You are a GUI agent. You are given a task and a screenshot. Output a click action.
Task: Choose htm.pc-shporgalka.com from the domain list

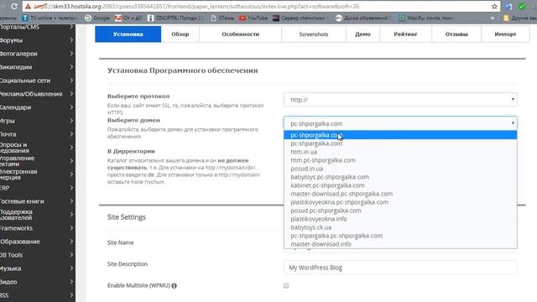tap(400, 160)
